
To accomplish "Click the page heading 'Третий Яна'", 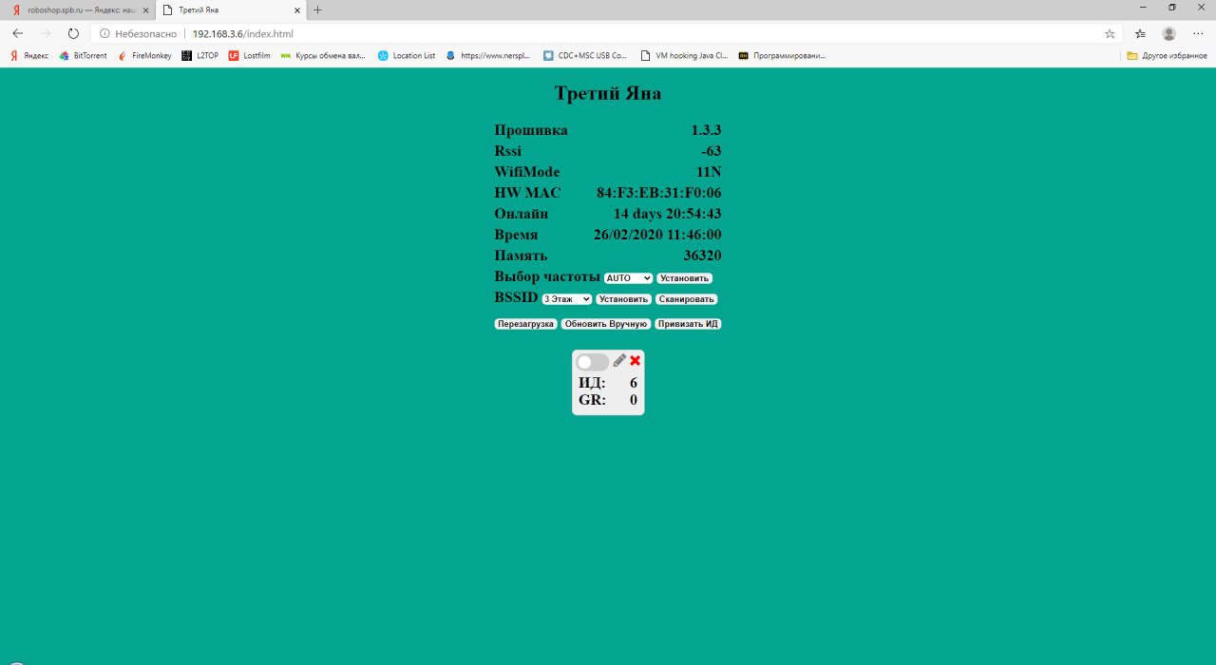I will click(608, 94).
